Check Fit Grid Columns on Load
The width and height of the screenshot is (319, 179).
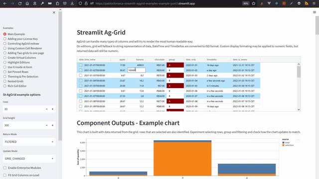(5, 175)
